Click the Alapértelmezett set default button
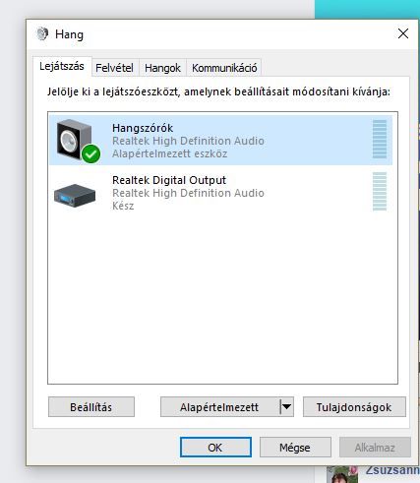 (220, 407)
